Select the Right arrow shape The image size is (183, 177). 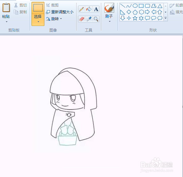tap(148, 12)
